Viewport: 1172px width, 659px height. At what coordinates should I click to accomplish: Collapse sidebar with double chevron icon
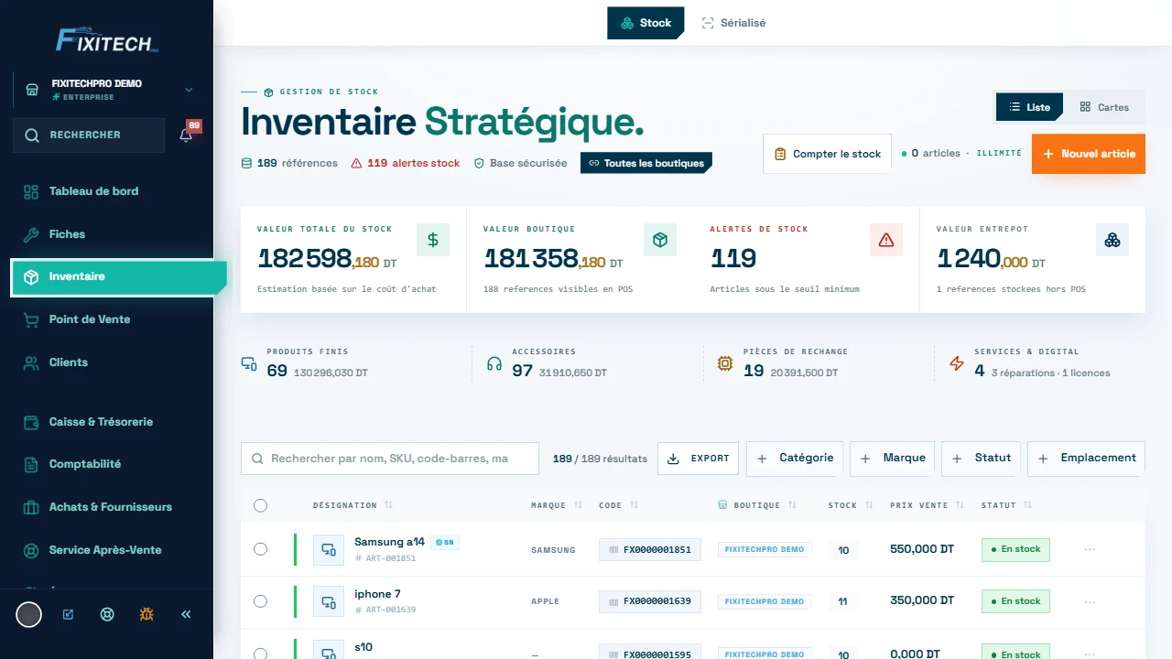point(186,614)
